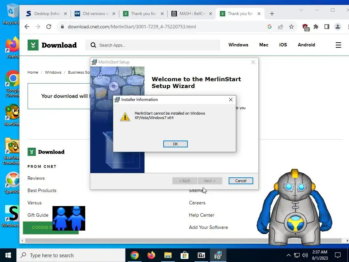Click the horizontal scrollbar of the page
The width and height of the screenshot is (349, 262).
tap(183, 241)
